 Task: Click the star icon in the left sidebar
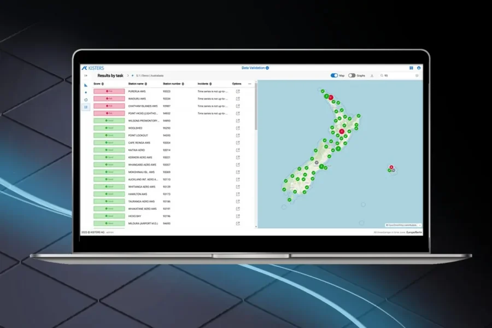pyautogui.click(x=85, y=92)
